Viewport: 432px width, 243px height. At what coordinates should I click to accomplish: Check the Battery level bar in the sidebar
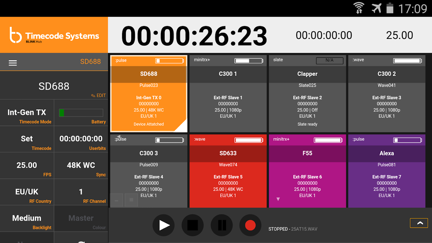[x=81, y=113]
